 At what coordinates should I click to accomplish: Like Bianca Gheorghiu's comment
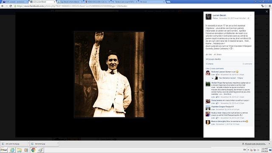pos(213,124)
